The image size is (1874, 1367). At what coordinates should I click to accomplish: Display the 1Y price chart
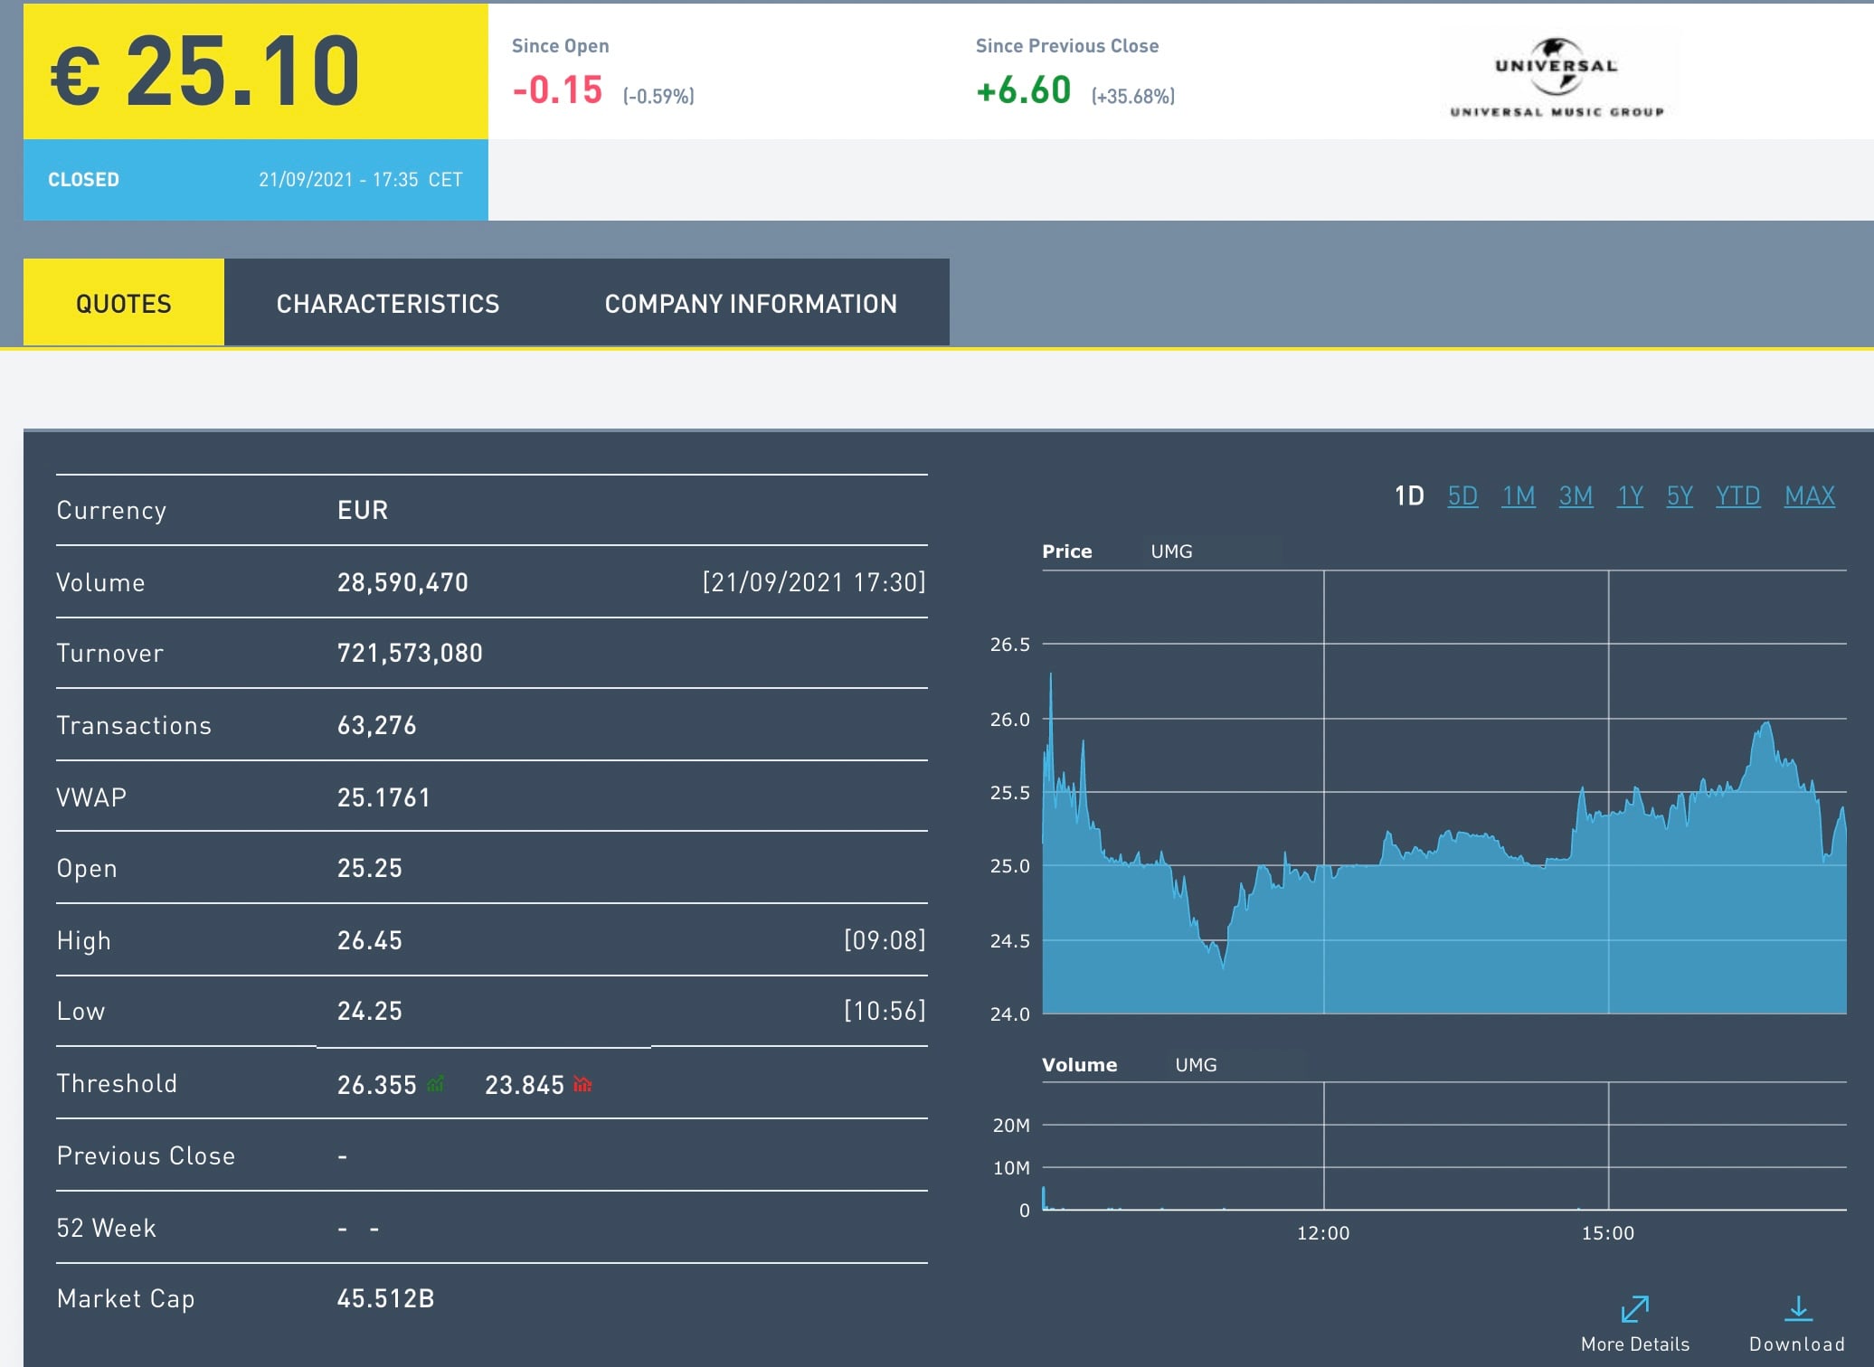pos(1630,495)
